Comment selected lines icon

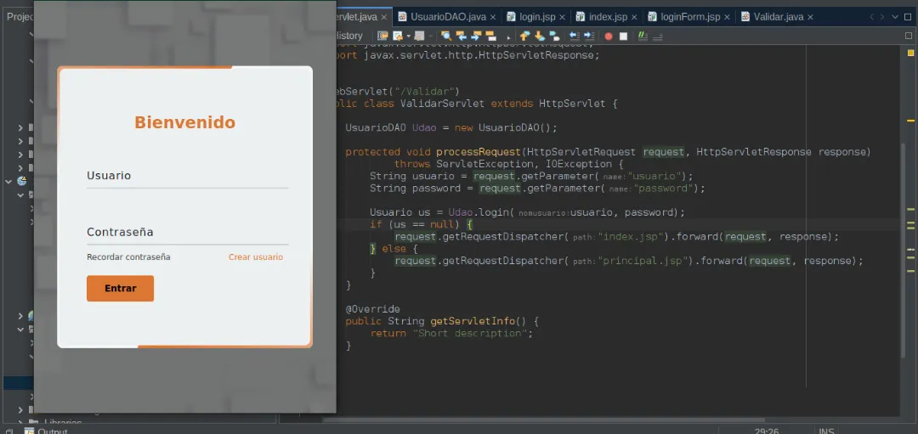[x=643, y=36]
